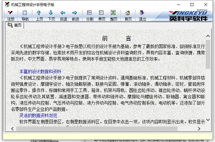
Task: Click the horizontal scrollbar thumb
Action: coord(97,129)
